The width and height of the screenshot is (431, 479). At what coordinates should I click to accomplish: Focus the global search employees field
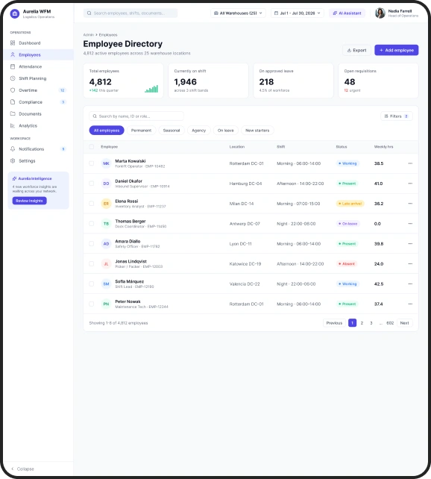(130, 13)
